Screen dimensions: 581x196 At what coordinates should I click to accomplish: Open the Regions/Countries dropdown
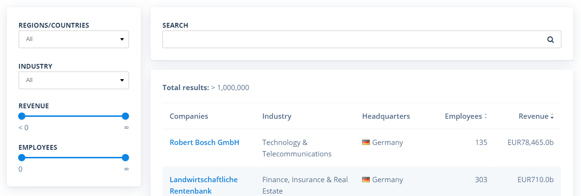click(x=74, y=39)
